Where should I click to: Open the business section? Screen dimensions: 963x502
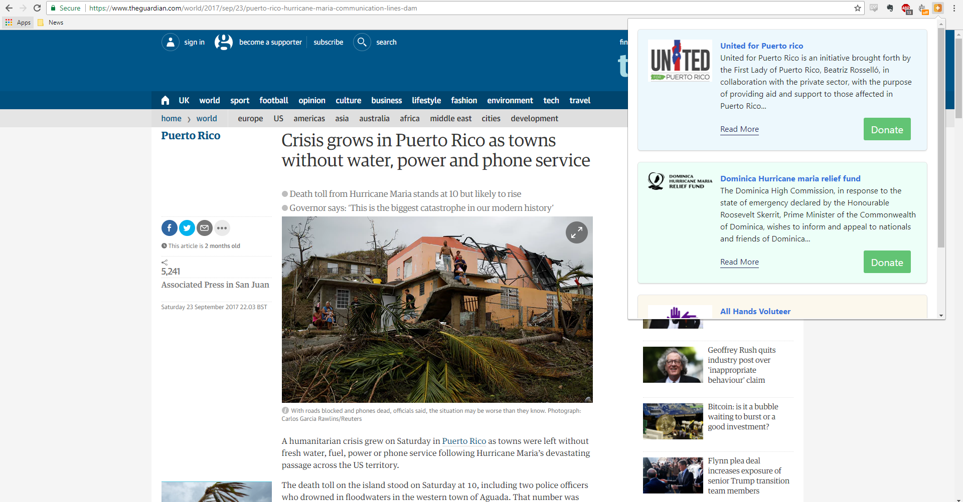387,100
